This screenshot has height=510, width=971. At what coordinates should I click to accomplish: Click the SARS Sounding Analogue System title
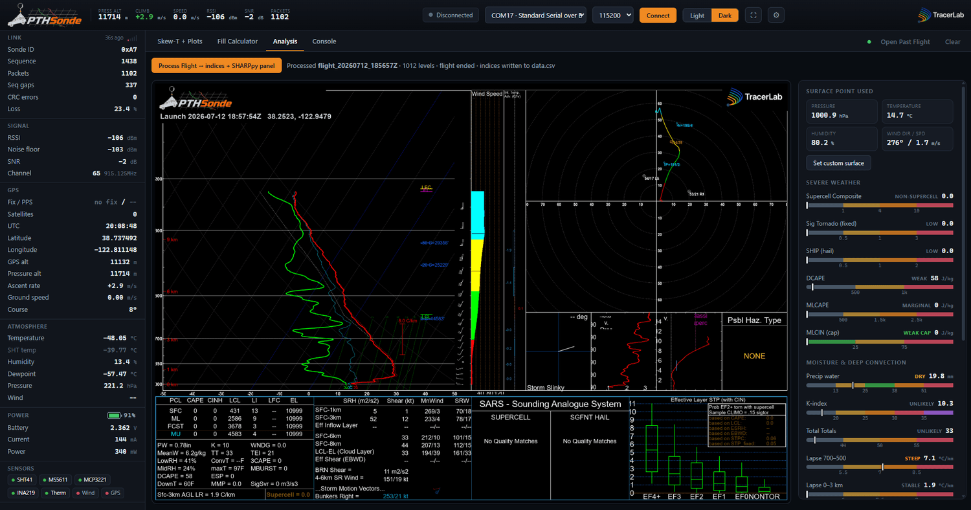click(550, 405)
